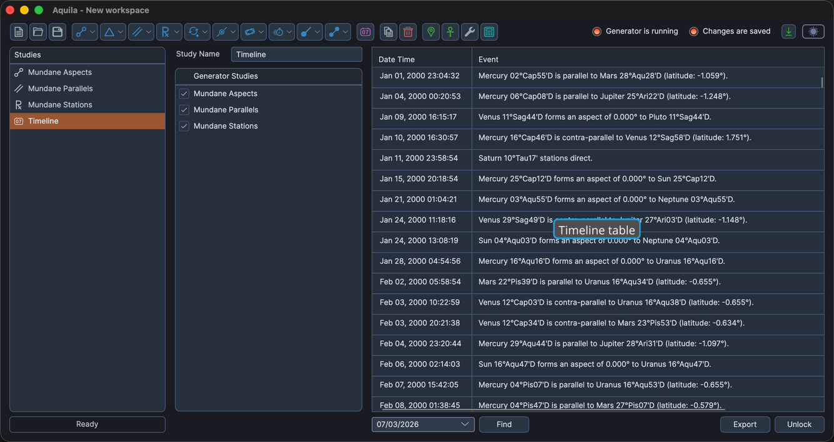Select Mundane Parallels in the Studies list

click(87, 89)
